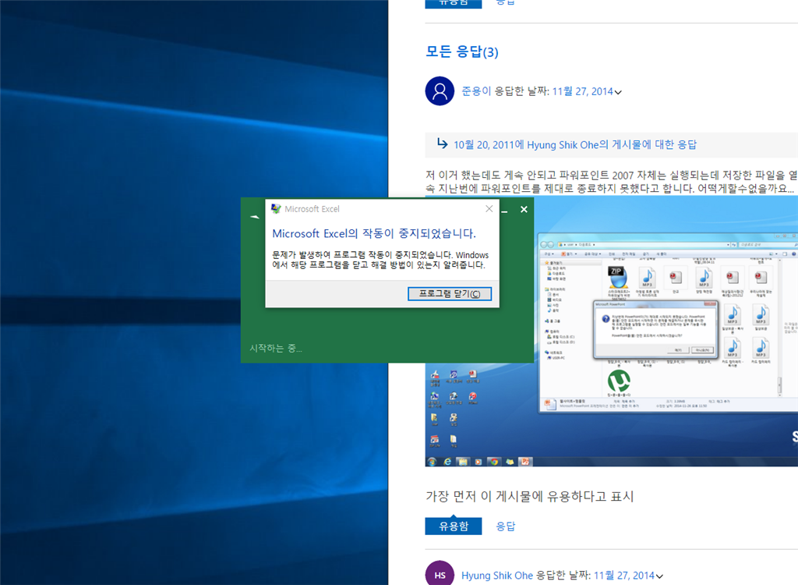Expand the chevron next to Hyung Shik Ohe's 11월 27, 2014 date
The width and height of the screenshot is (798, 585).
coord(659,576)
